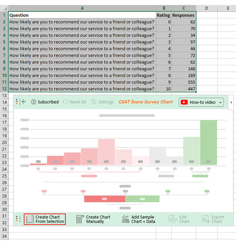Click Create Chart From Selection
This screenshot has height=245, width=236.
click(45, 219)
